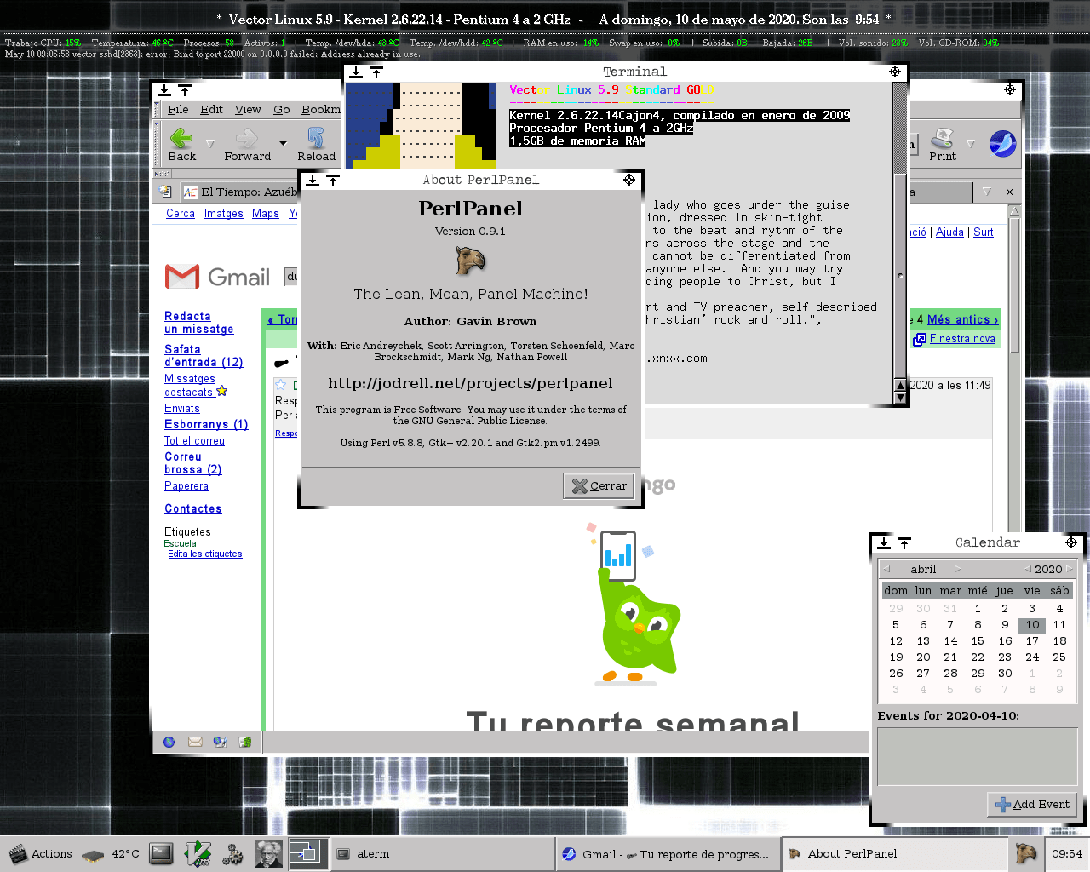Click the star icon beside Missatges destacats
Image resolution: width=1090 pixels, height=872 pixels.
pyautogui.click(x=222, y=391)
